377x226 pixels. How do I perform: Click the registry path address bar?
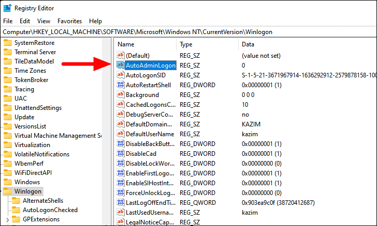pyautogui.click(x=189, y=32)
